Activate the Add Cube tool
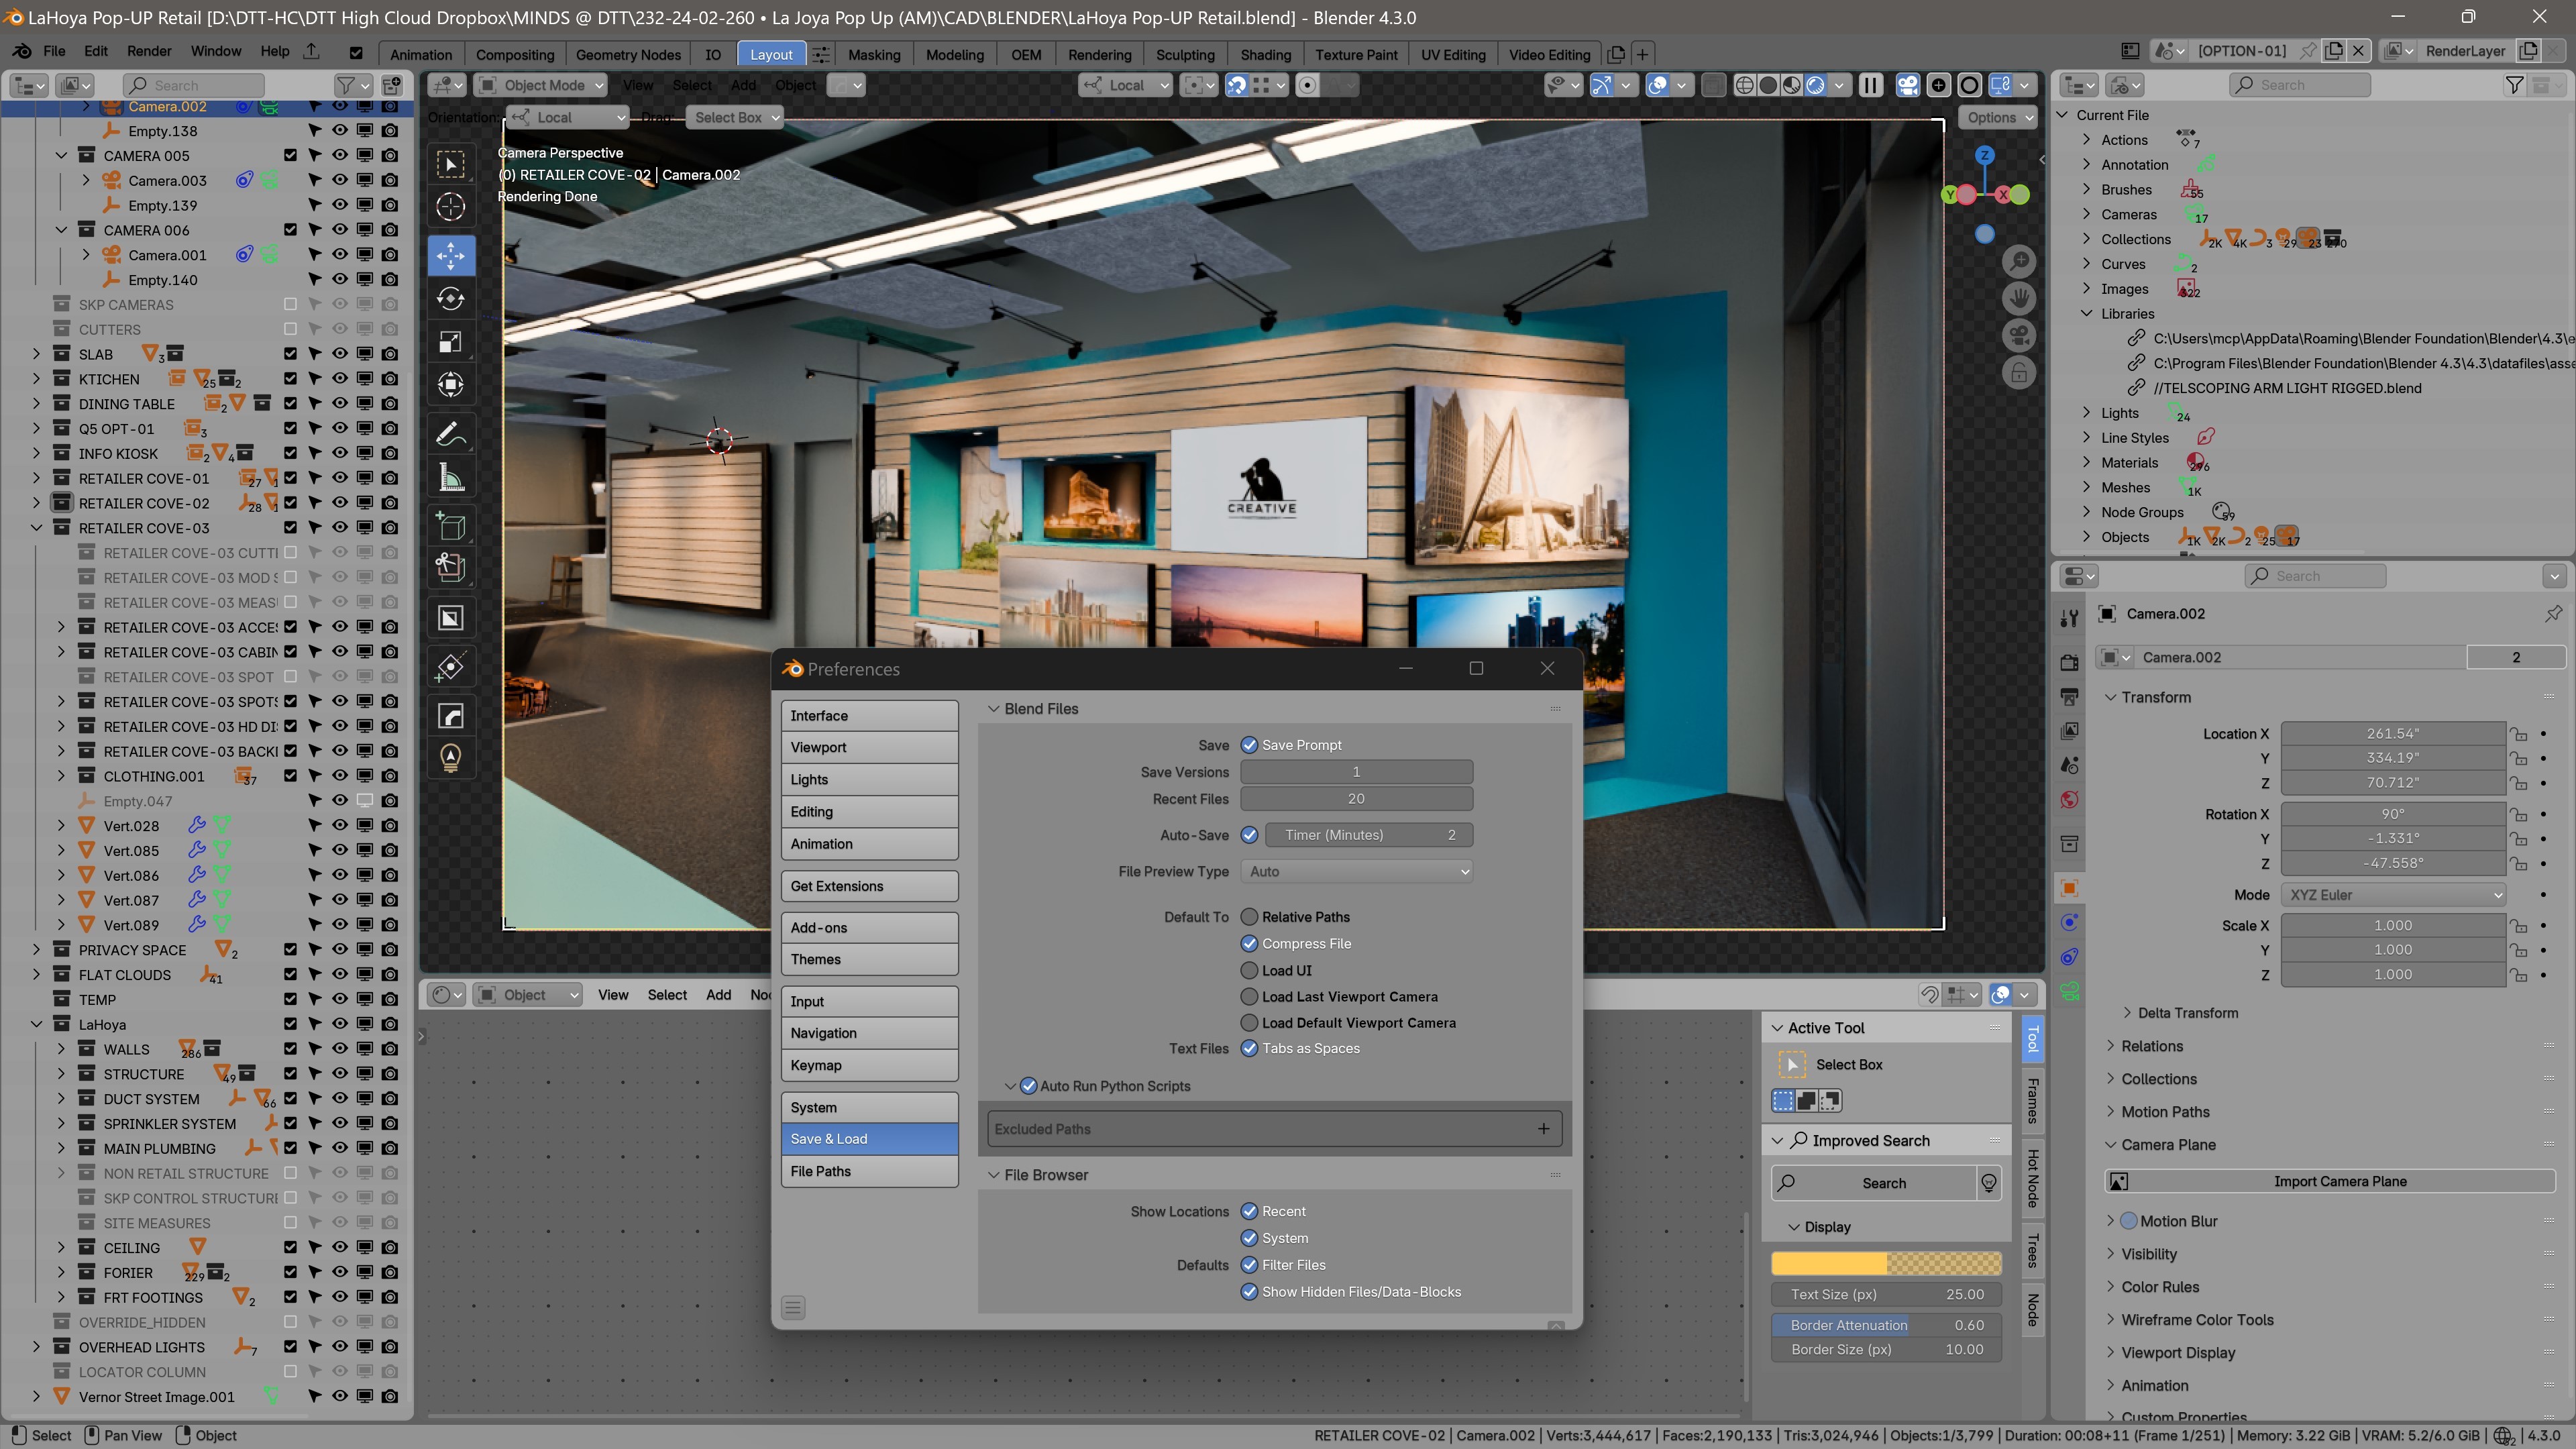2576x1449 pixels. pyautogui.click(x=450, y=526)
